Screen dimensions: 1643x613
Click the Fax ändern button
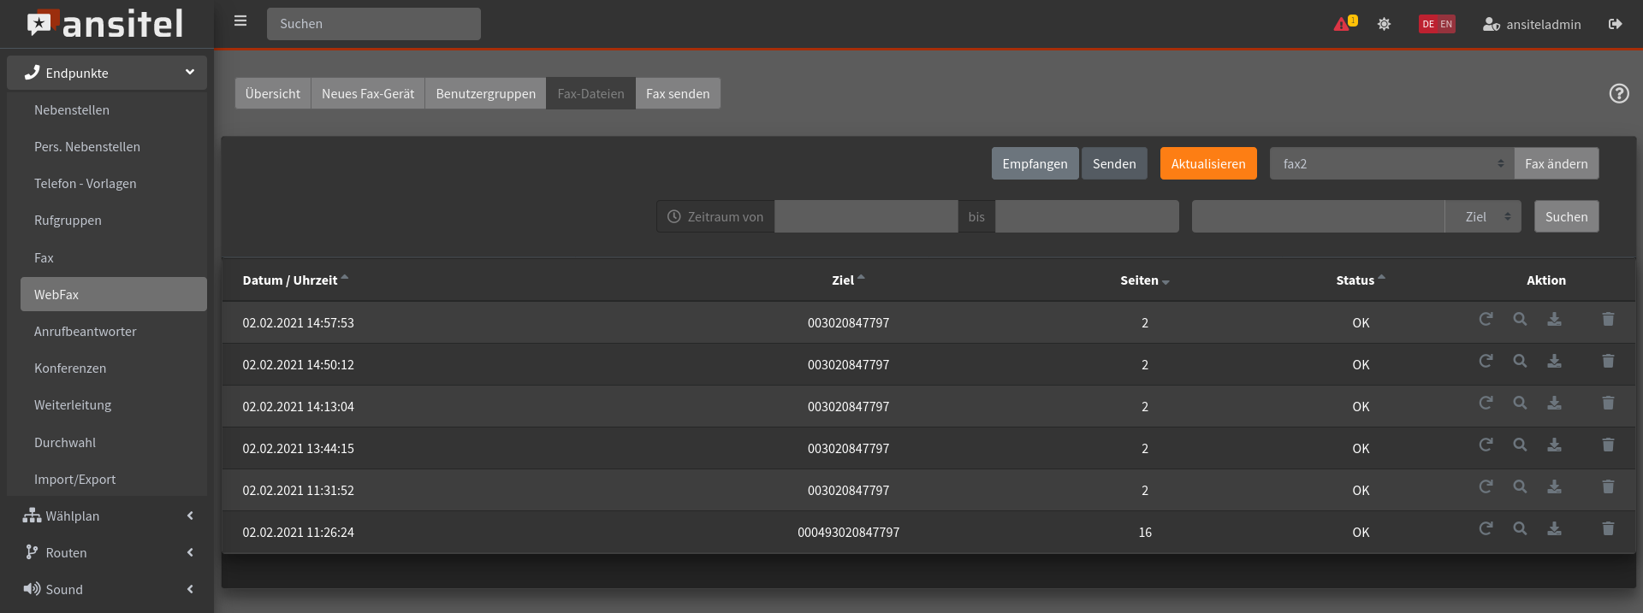pyautogui.click(x=1556, y=164)
